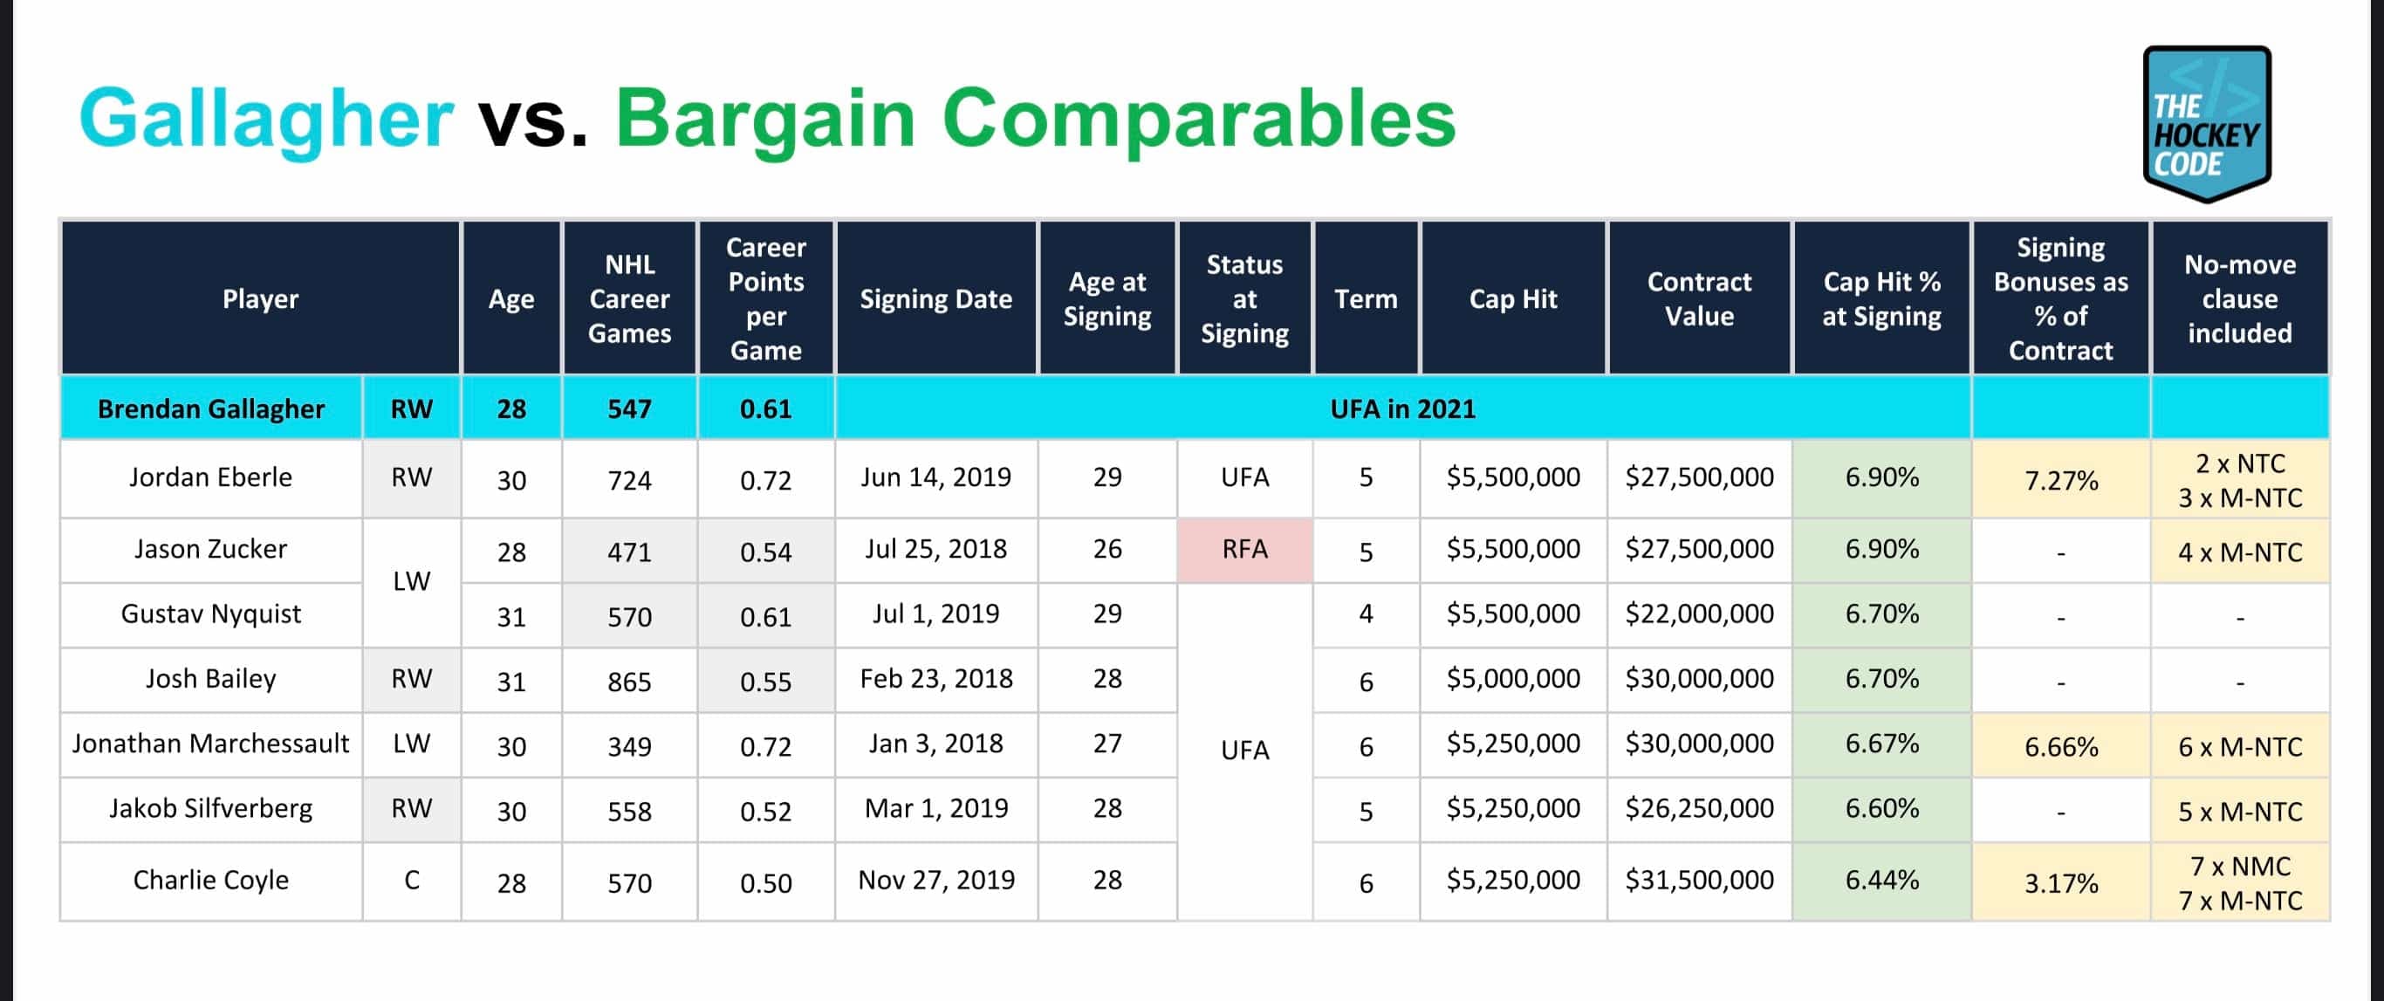Click the pink RFA status cell
2384x1001 pixels.
1244,550
